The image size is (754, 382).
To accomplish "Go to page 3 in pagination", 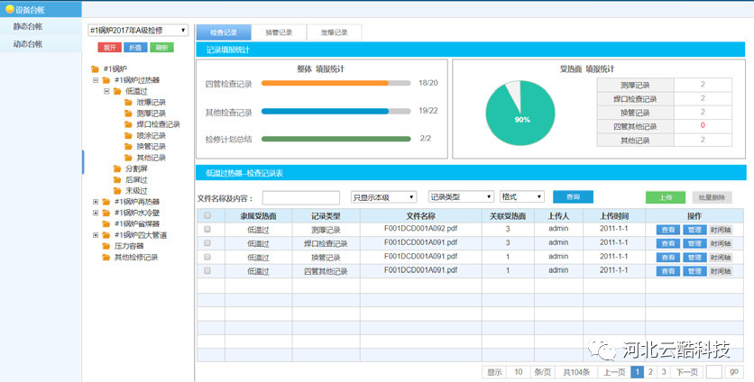I will [x=664, y=371].
